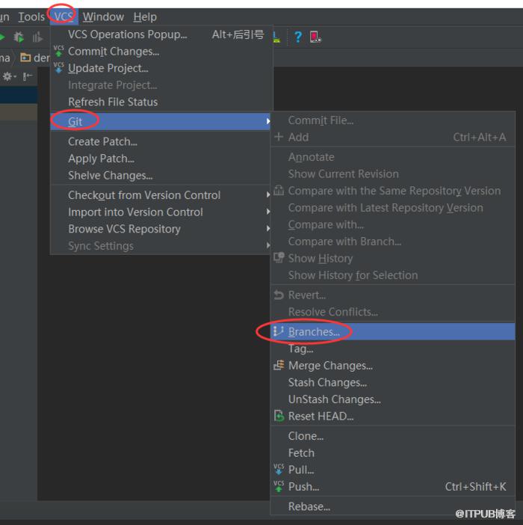The width and height of the screenshot is (523, 525).
Task: Choose Apply Patch option
Action: (x=160, y=159)
